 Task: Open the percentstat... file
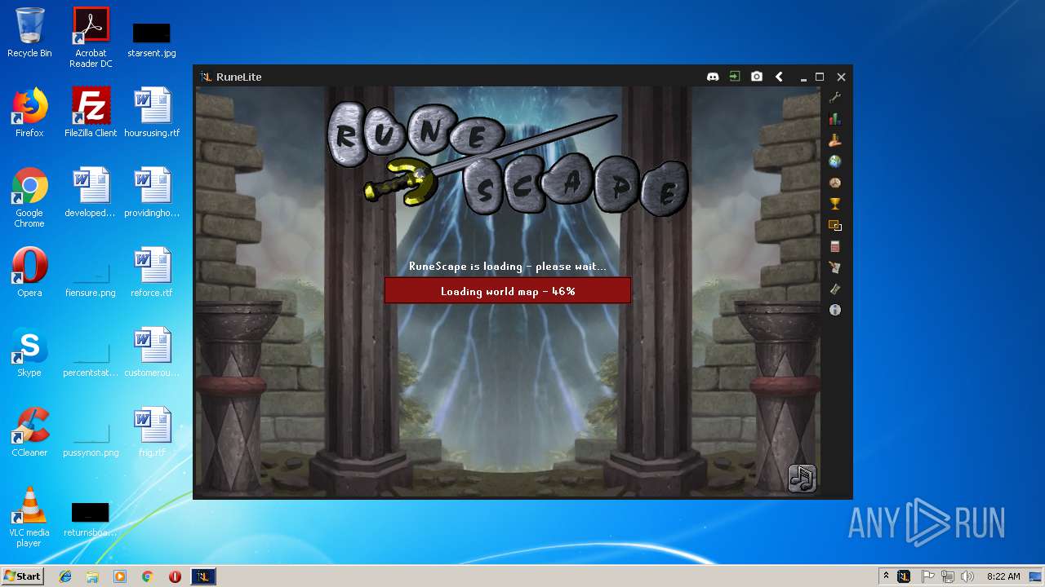91,359
